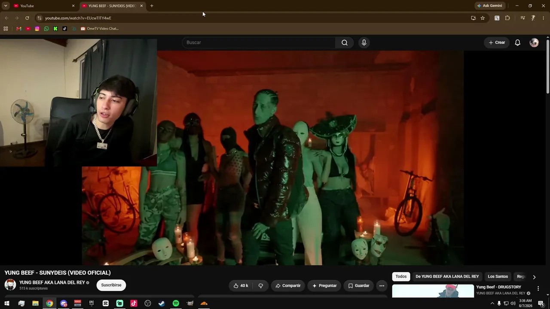Open CapCut from the taskbar
Image resolution: width=550 pixels, height=309 pixels.
pyautogui.click(x=106, y=303)
